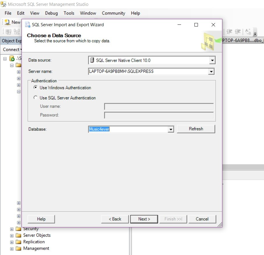Open the Community menu
The image size is (264, 255).
[x=114, y=13]
